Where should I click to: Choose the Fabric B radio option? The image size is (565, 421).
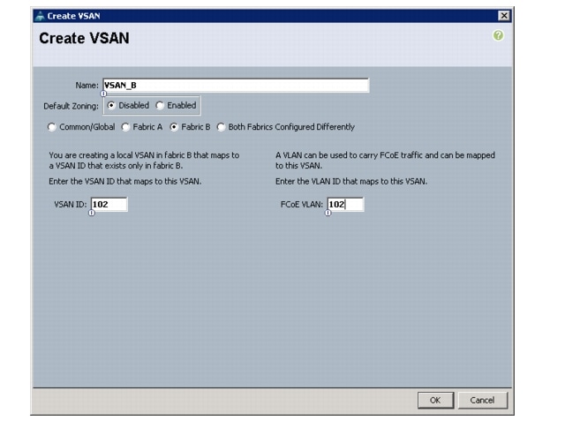[x=174, y=127]
